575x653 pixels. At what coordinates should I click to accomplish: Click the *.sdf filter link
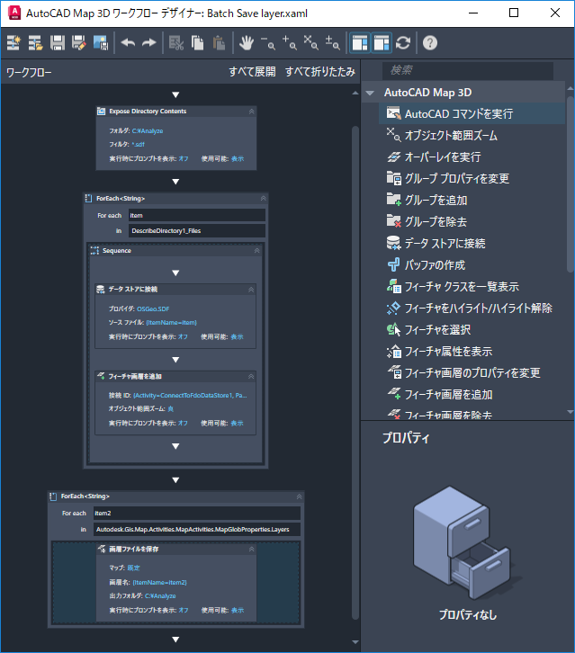point(138,144)
